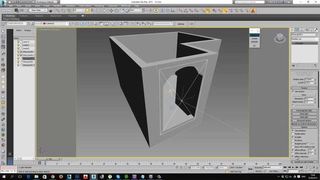Switch to the Object Paint ribbon tab
The width and height of the screenshot is (320, 180).
point(55,15)
